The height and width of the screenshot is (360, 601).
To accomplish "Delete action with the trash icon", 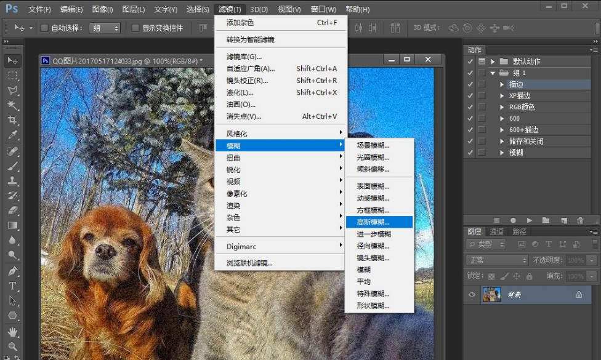I will click(580, 220).
